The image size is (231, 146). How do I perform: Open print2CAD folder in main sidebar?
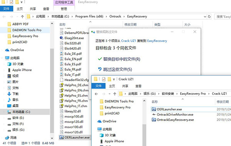point(20,42)
